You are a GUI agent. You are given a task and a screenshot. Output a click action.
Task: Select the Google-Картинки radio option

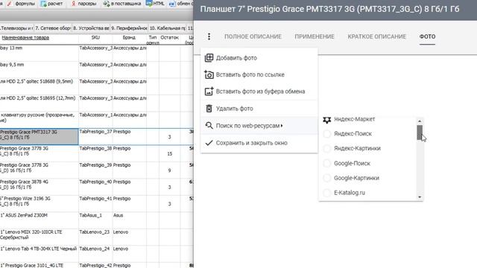pos(327,178)
